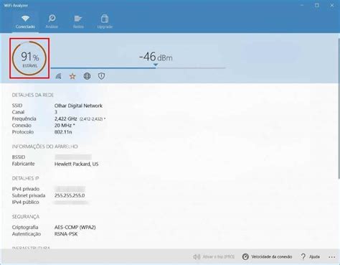The width and height of the screenshot is (340, 265).
Task: Click the INFORMAÇÕES DO APARELHO heading
Action: click(x=45, y=147)
